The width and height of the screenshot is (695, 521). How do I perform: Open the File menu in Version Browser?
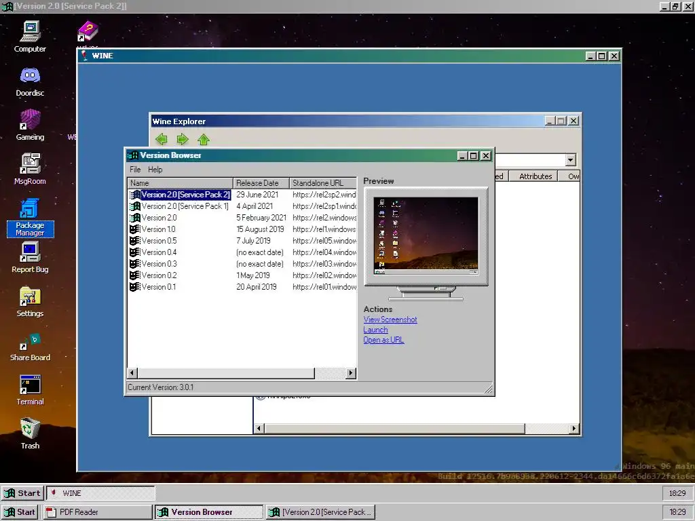click(x=135, y=169)
